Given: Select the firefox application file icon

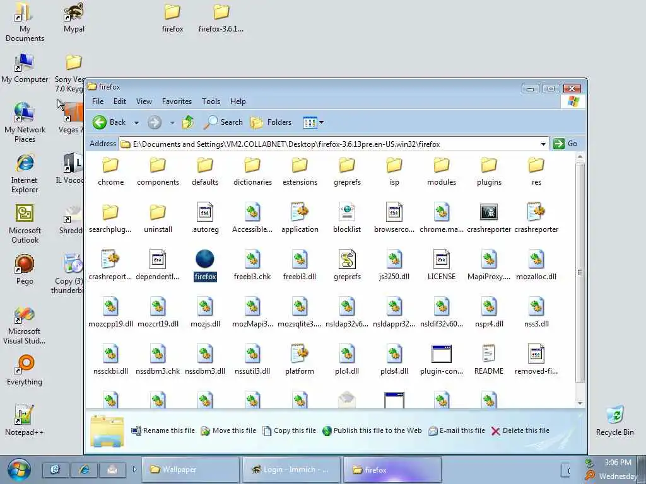Looking at the screenshot, I should click(205, 259).
